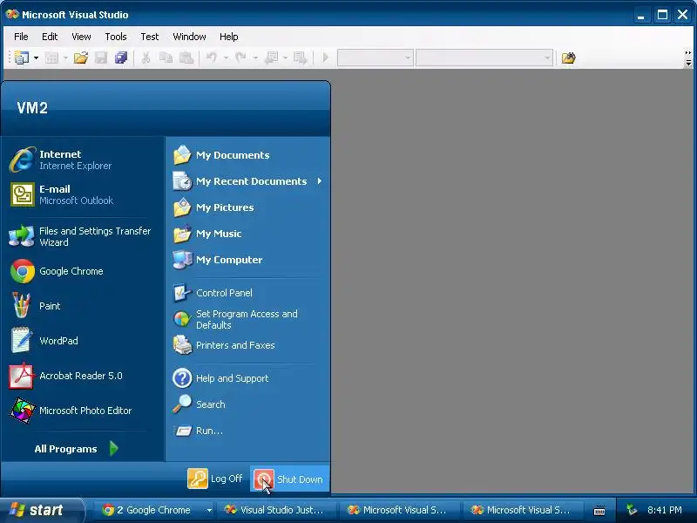The image size is (697, 523).
Task: Click the Windows start button
Action: point(42,510)
